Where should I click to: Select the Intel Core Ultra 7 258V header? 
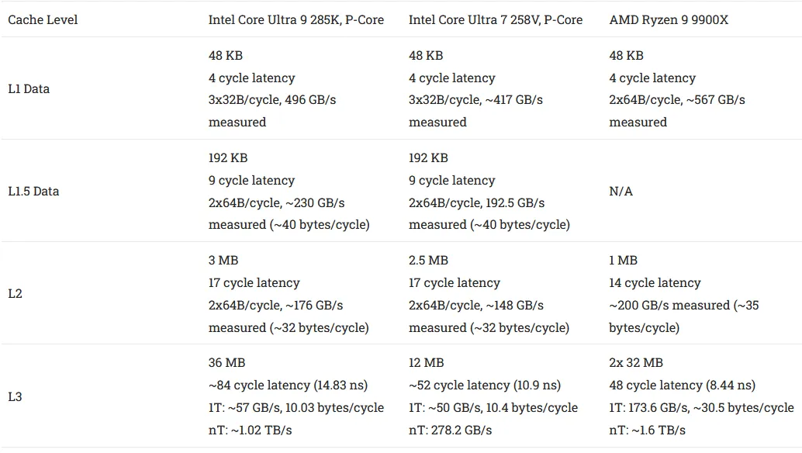tap(496, 20)
